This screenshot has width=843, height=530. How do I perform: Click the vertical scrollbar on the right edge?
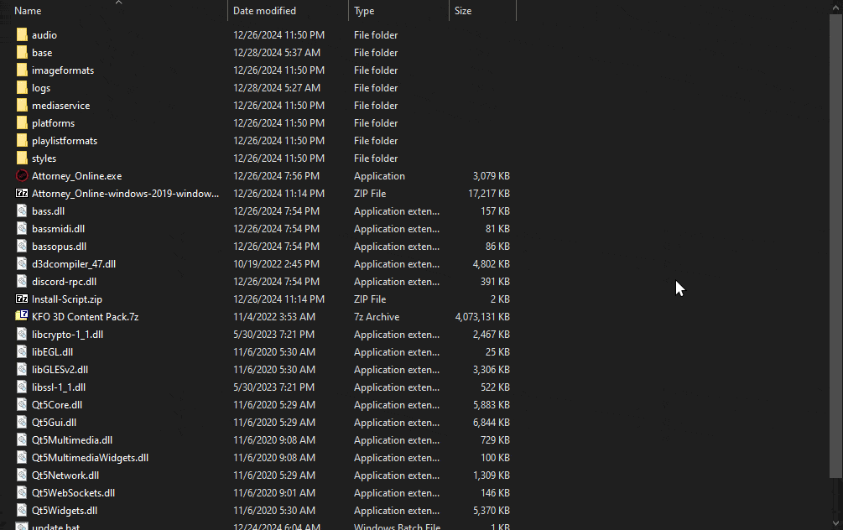coord(836,252)
